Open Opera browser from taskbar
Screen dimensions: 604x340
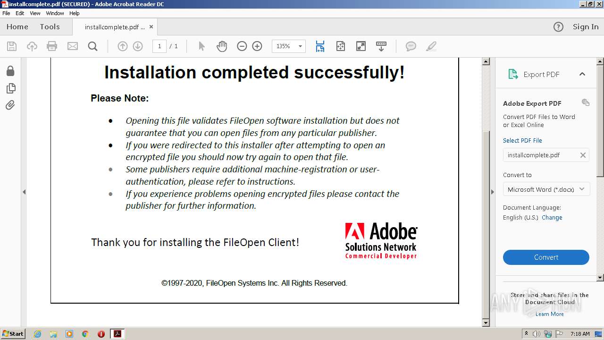(x=101, y=334)
